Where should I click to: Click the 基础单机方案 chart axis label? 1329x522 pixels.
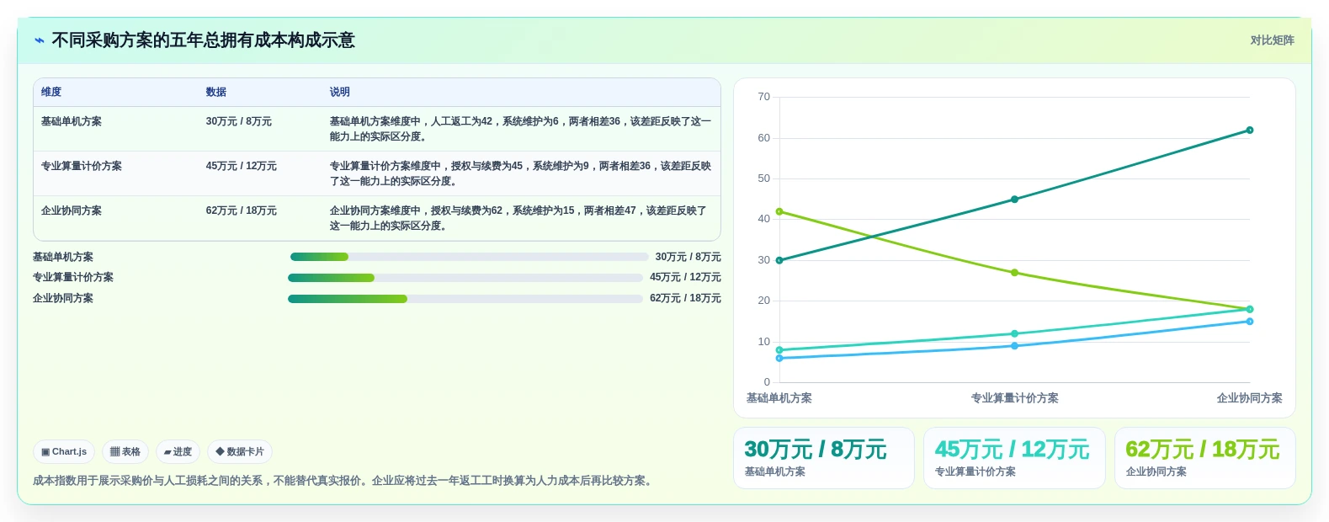779,398
